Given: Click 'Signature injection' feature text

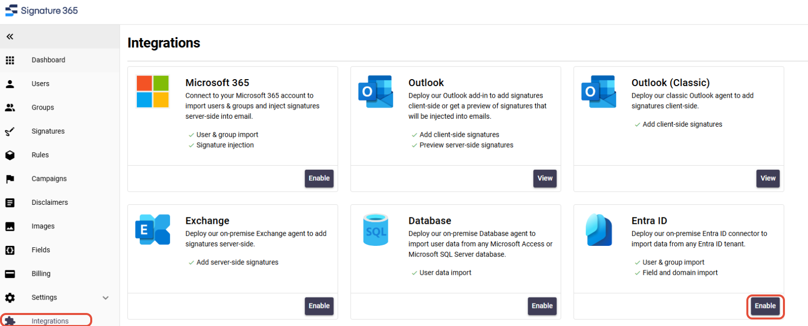Looking at the screenshot, I should pyautogui.click(x=225, y=145).
